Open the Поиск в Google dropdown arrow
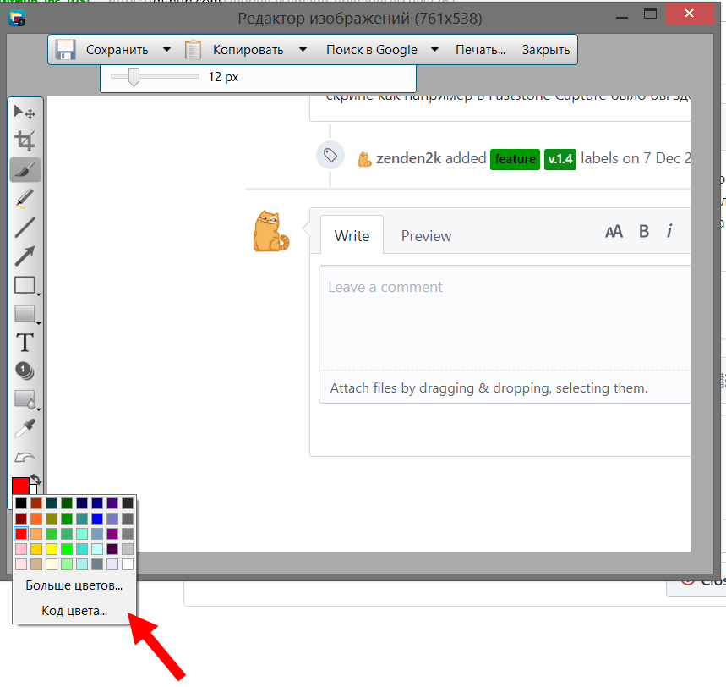This screenshot has width=726, height=687. tap(434, 50)
